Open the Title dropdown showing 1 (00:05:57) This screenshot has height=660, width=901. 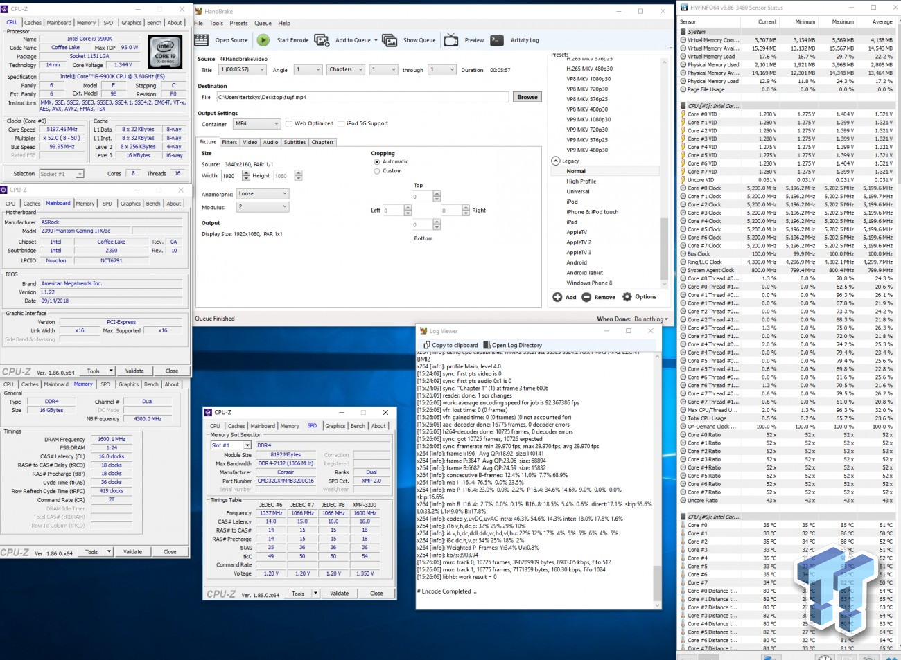(243, 70)
